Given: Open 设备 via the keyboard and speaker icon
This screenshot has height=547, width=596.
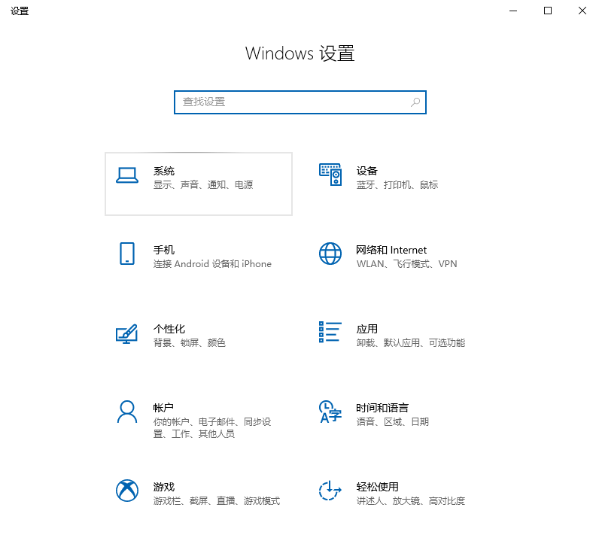Looking at the screenshot, I should coord(330,175).
